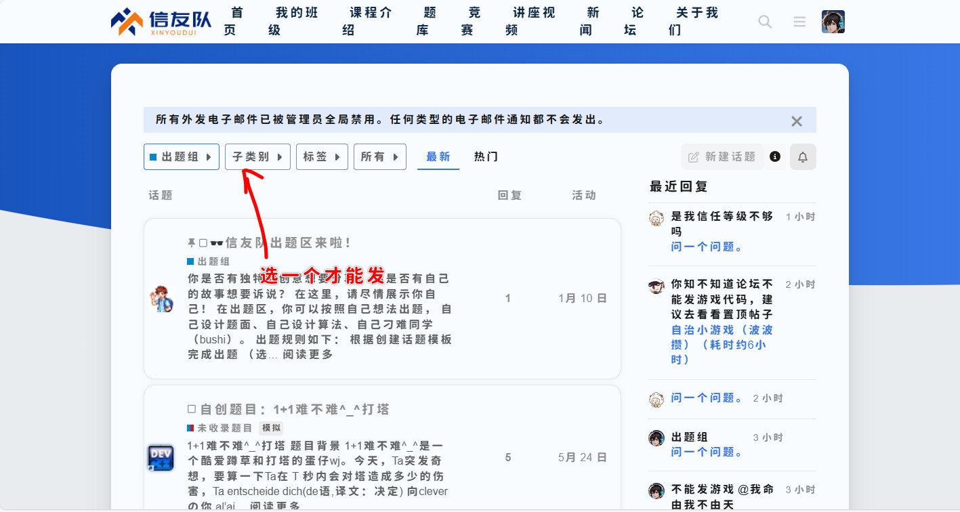Click reply text 不能发游戏 @我命由我不由天
The height and width of the screenshot is (512, 960).
[722, 497]
